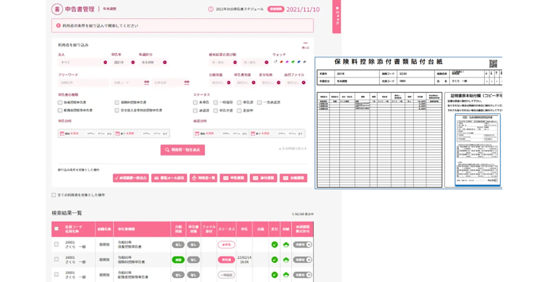This screenshot has height=282, width=548.
Task: Click the 申告書管理 menu icon in header
Action: pyautogui.click(x=57, y=9)
